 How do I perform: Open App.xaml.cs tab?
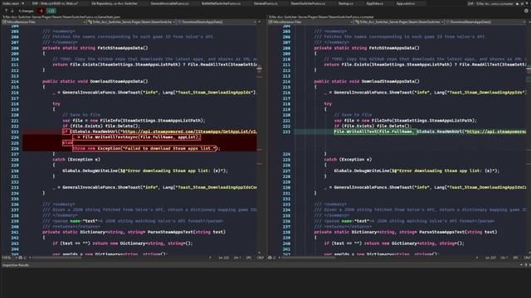point(406,3)
